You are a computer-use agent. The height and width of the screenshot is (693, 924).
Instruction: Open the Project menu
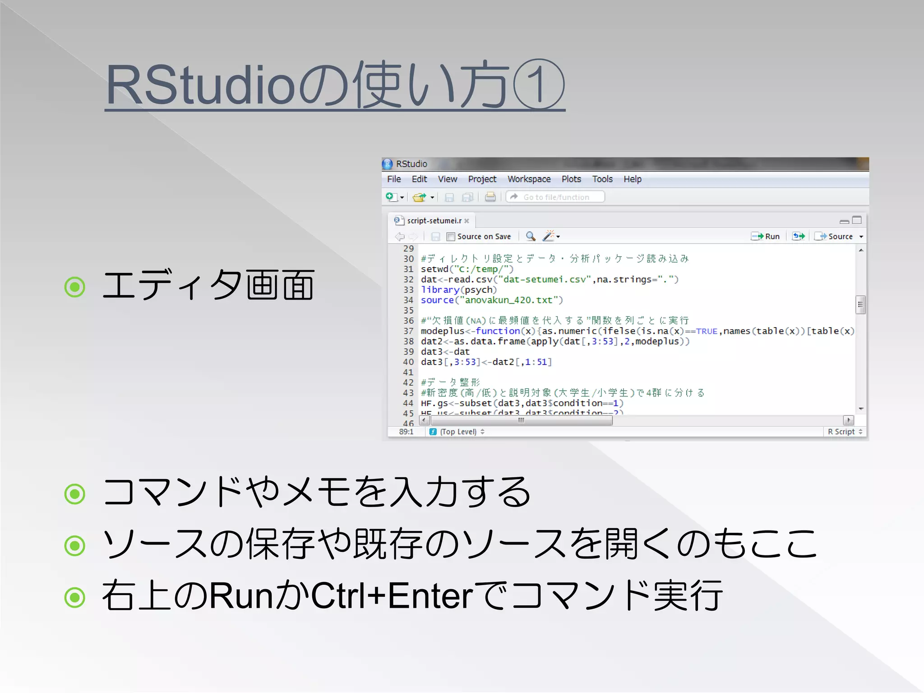click(482, 179)
